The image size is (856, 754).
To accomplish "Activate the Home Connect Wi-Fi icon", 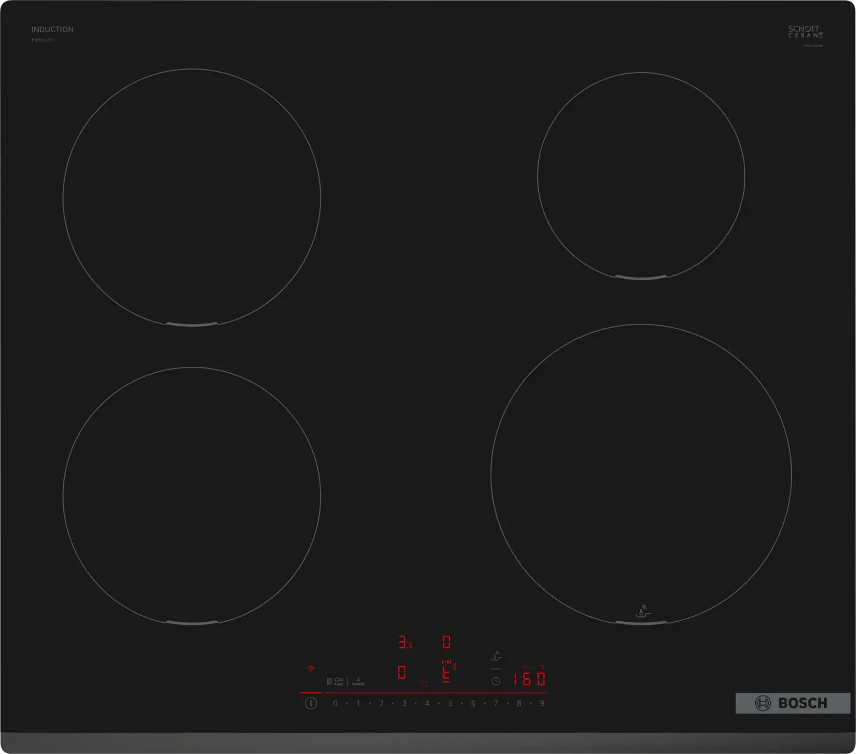I will coord(311,669).
